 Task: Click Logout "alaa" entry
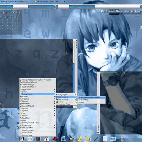(38, 135)
